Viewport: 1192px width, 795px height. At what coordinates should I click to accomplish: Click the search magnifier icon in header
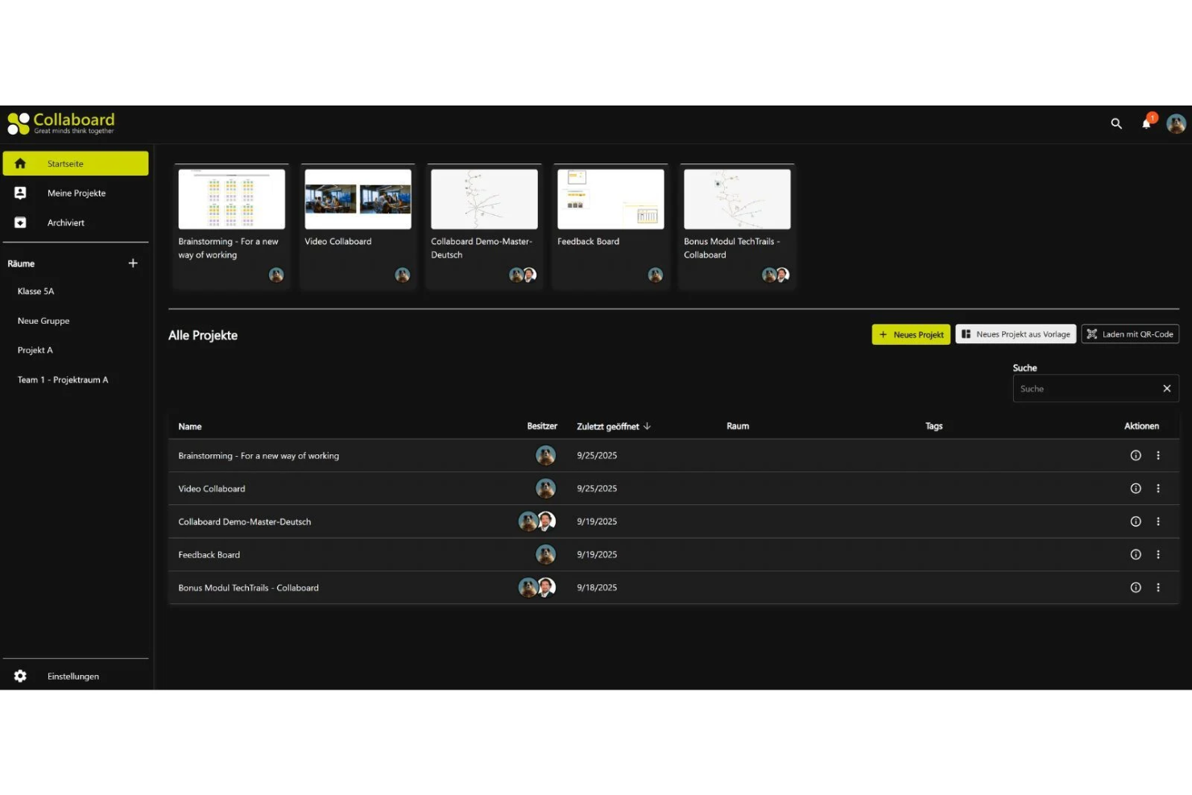(x=1116, y=123)
